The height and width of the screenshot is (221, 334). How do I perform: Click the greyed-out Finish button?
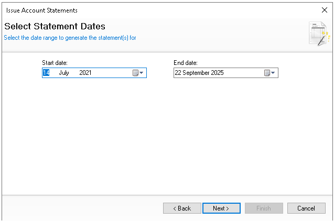(264, 208)
